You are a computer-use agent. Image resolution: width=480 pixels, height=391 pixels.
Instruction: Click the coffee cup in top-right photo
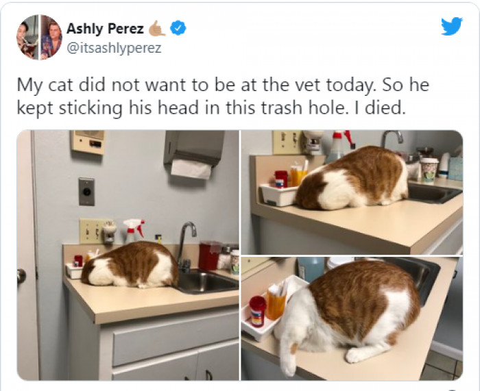(x=429, y=170)
